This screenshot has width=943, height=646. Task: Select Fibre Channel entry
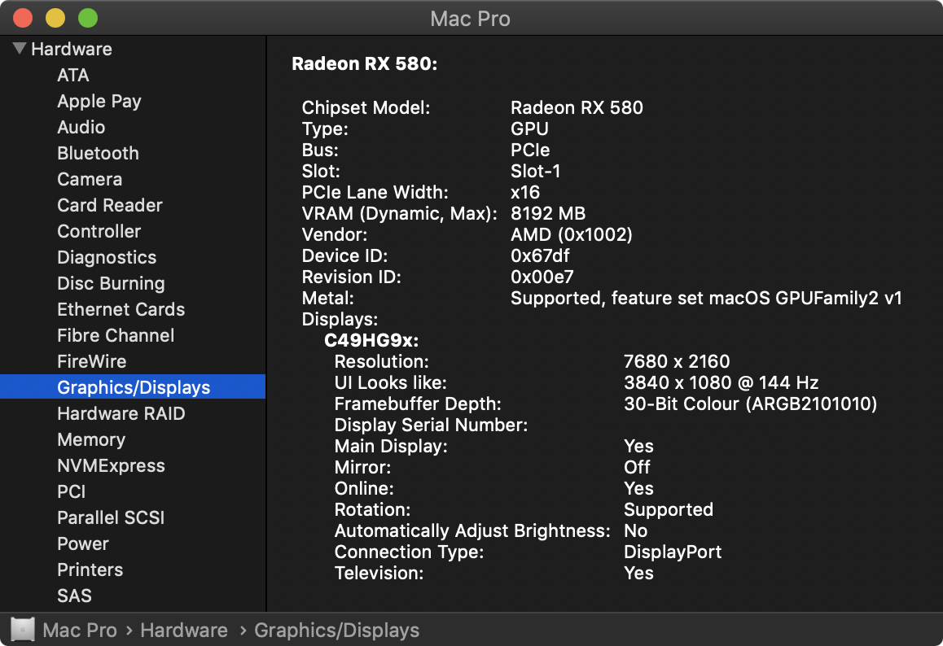click(116, 335)
